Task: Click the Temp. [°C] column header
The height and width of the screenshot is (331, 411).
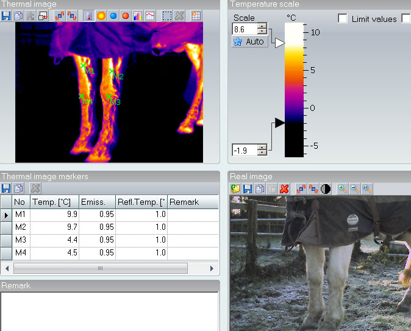Action: [54, 202]
